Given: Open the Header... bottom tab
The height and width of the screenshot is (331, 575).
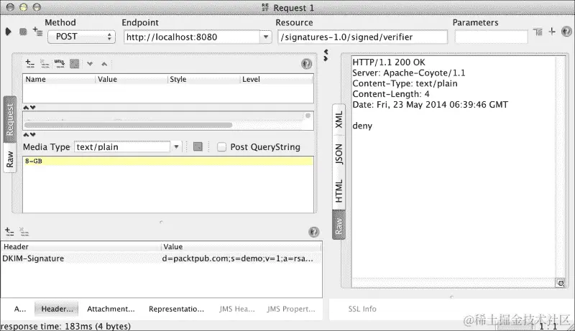Looking at the screenshot, I should tap(57, 309).
